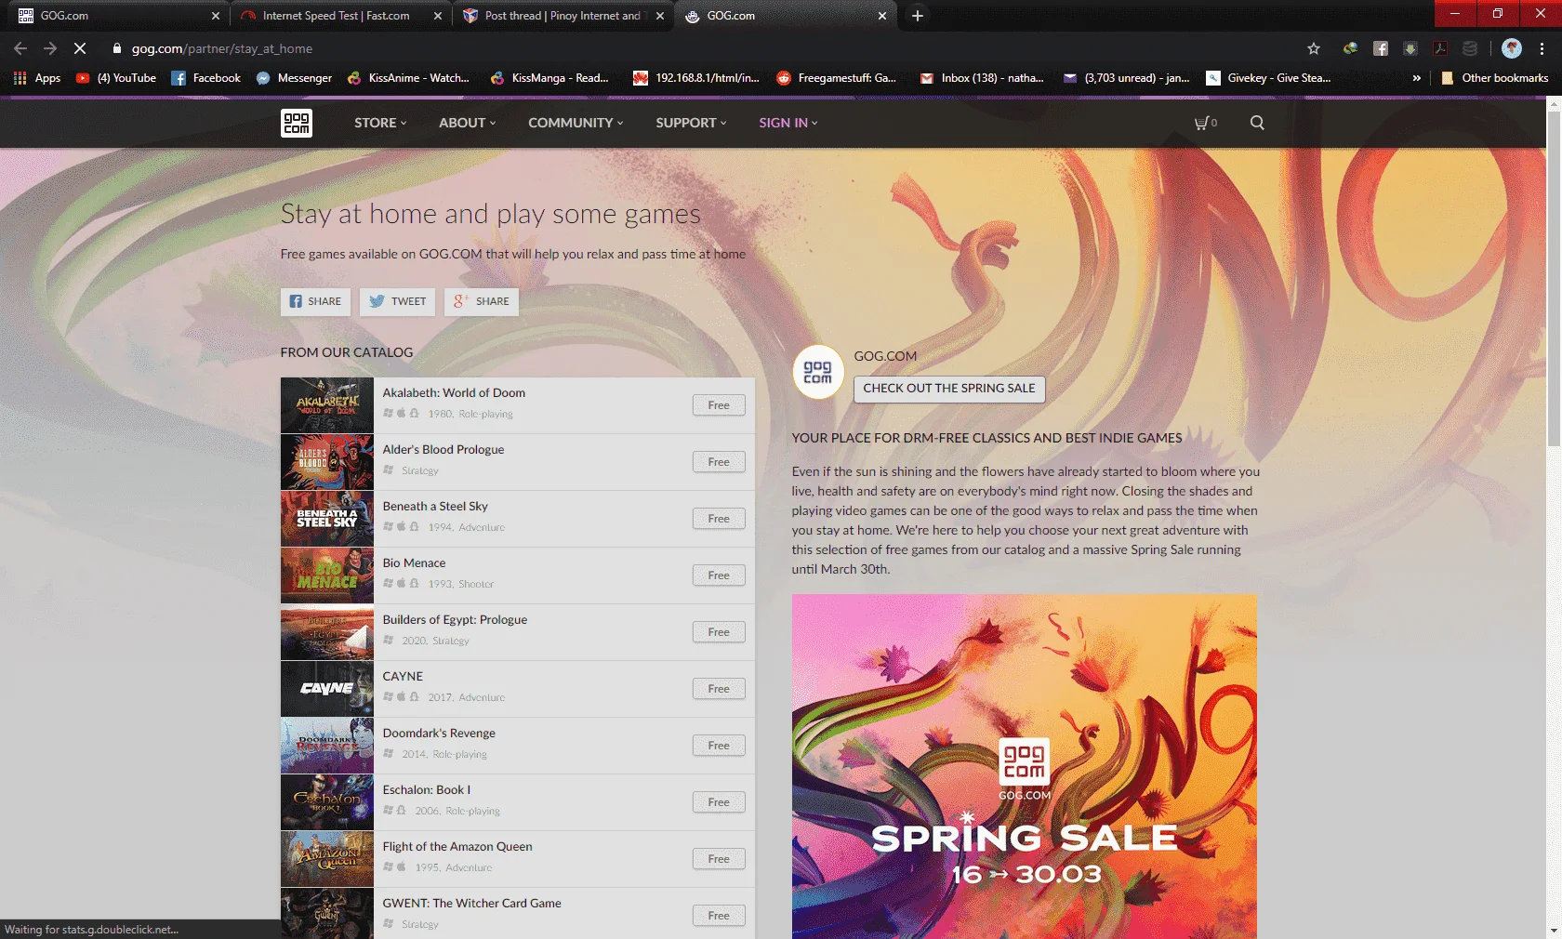1562x939 pixels.
Task: Share the page on Facebook with SHARE button
Action: pos(316,301)
